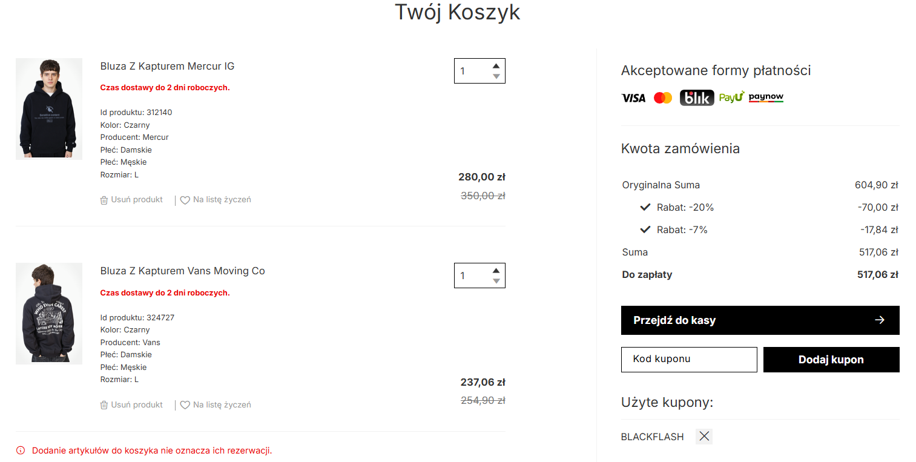
Task: Click the BLIK payment logo
Action: click(697, 97)
